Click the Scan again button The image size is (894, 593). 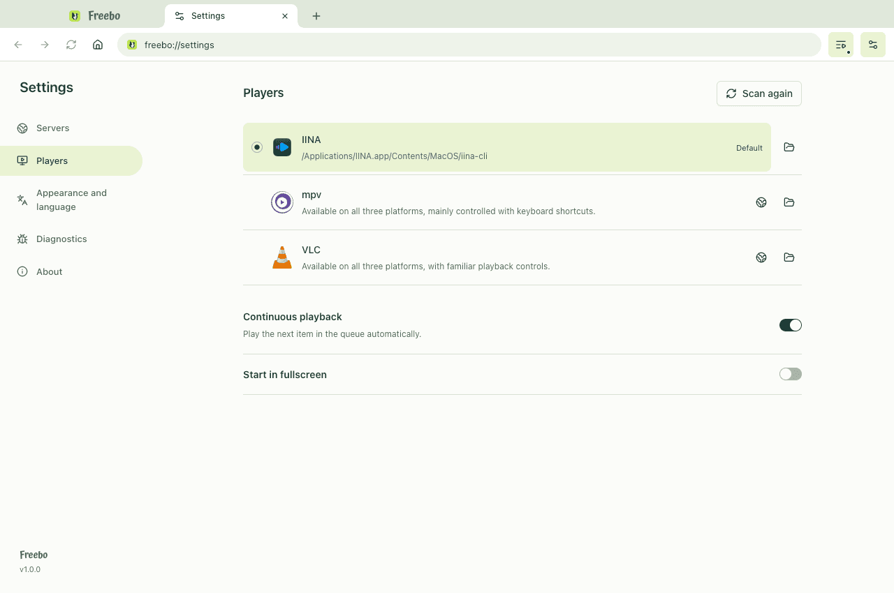[759, 93]
